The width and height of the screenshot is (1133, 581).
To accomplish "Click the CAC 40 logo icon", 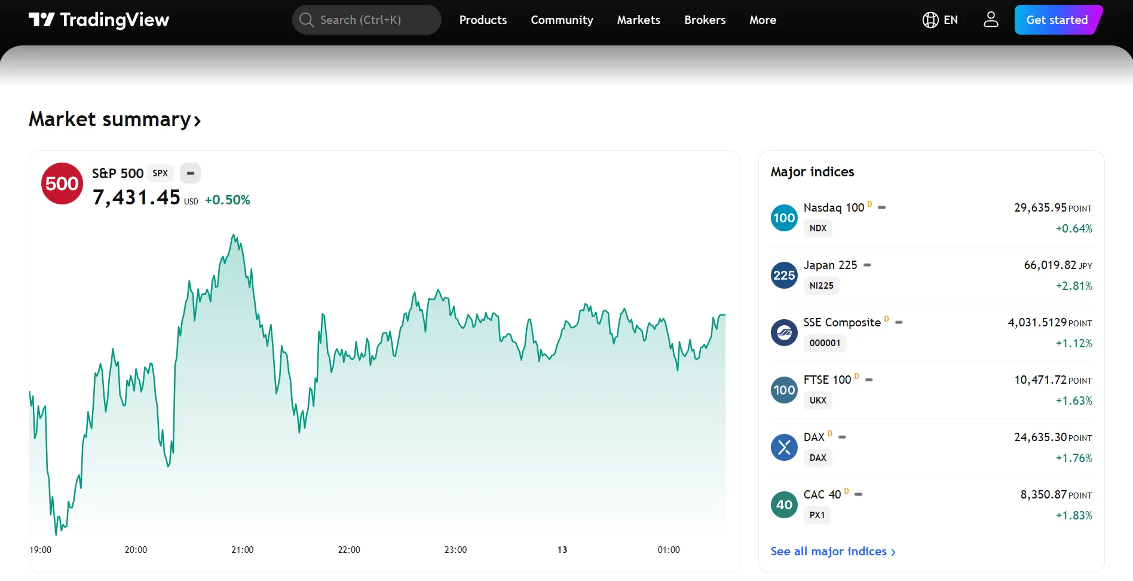I will coord(784,505).
